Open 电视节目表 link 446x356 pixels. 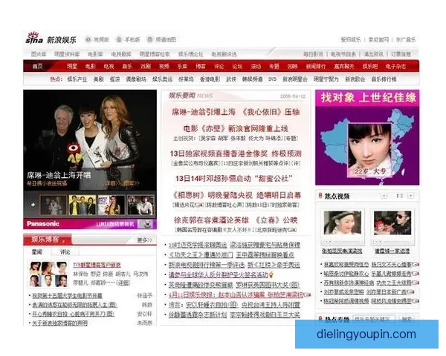[x=343, y=54]
